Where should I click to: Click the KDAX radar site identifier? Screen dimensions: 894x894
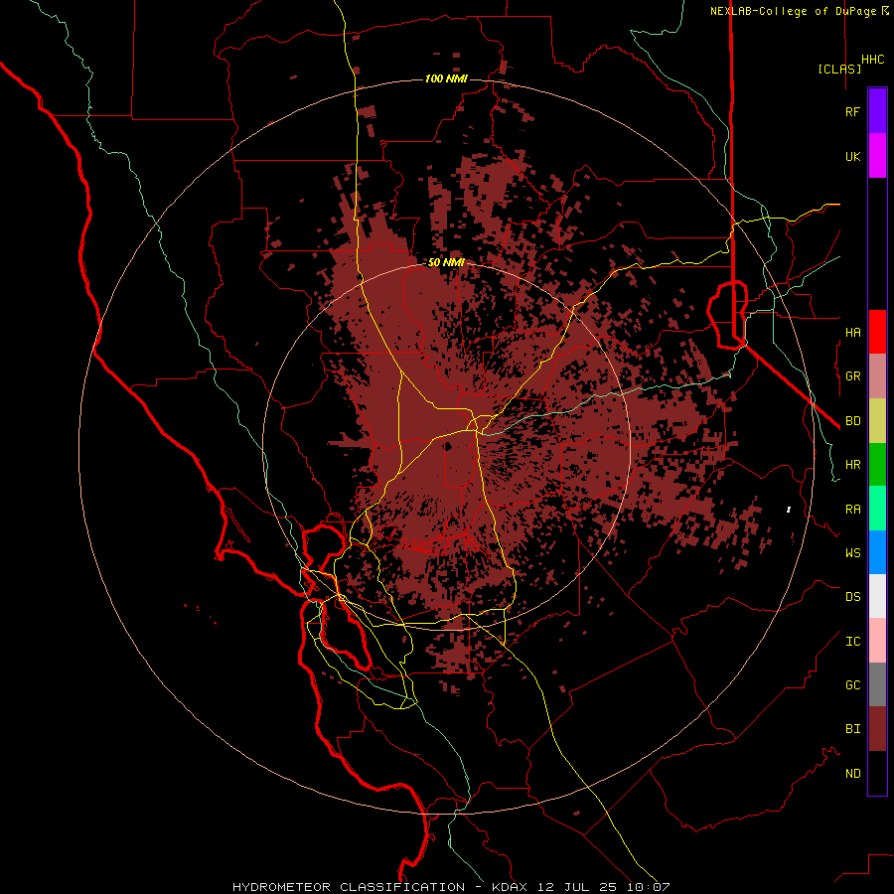(510, 887)
